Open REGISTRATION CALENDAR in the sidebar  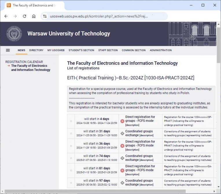pos(24,62)
